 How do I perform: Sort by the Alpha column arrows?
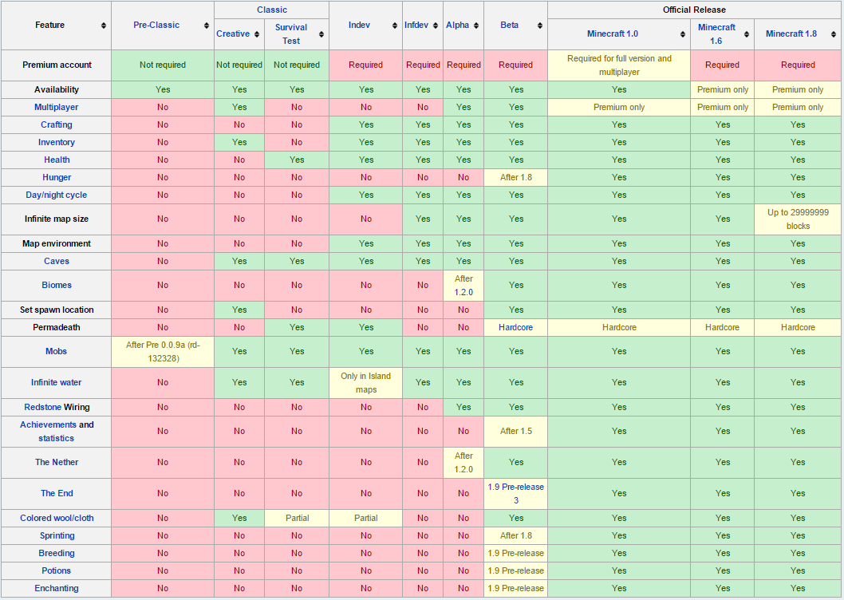(x=476, y=26)
